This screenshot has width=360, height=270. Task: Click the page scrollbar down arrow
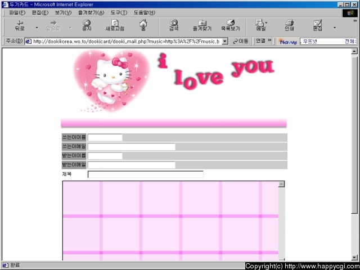pos(354,258)
